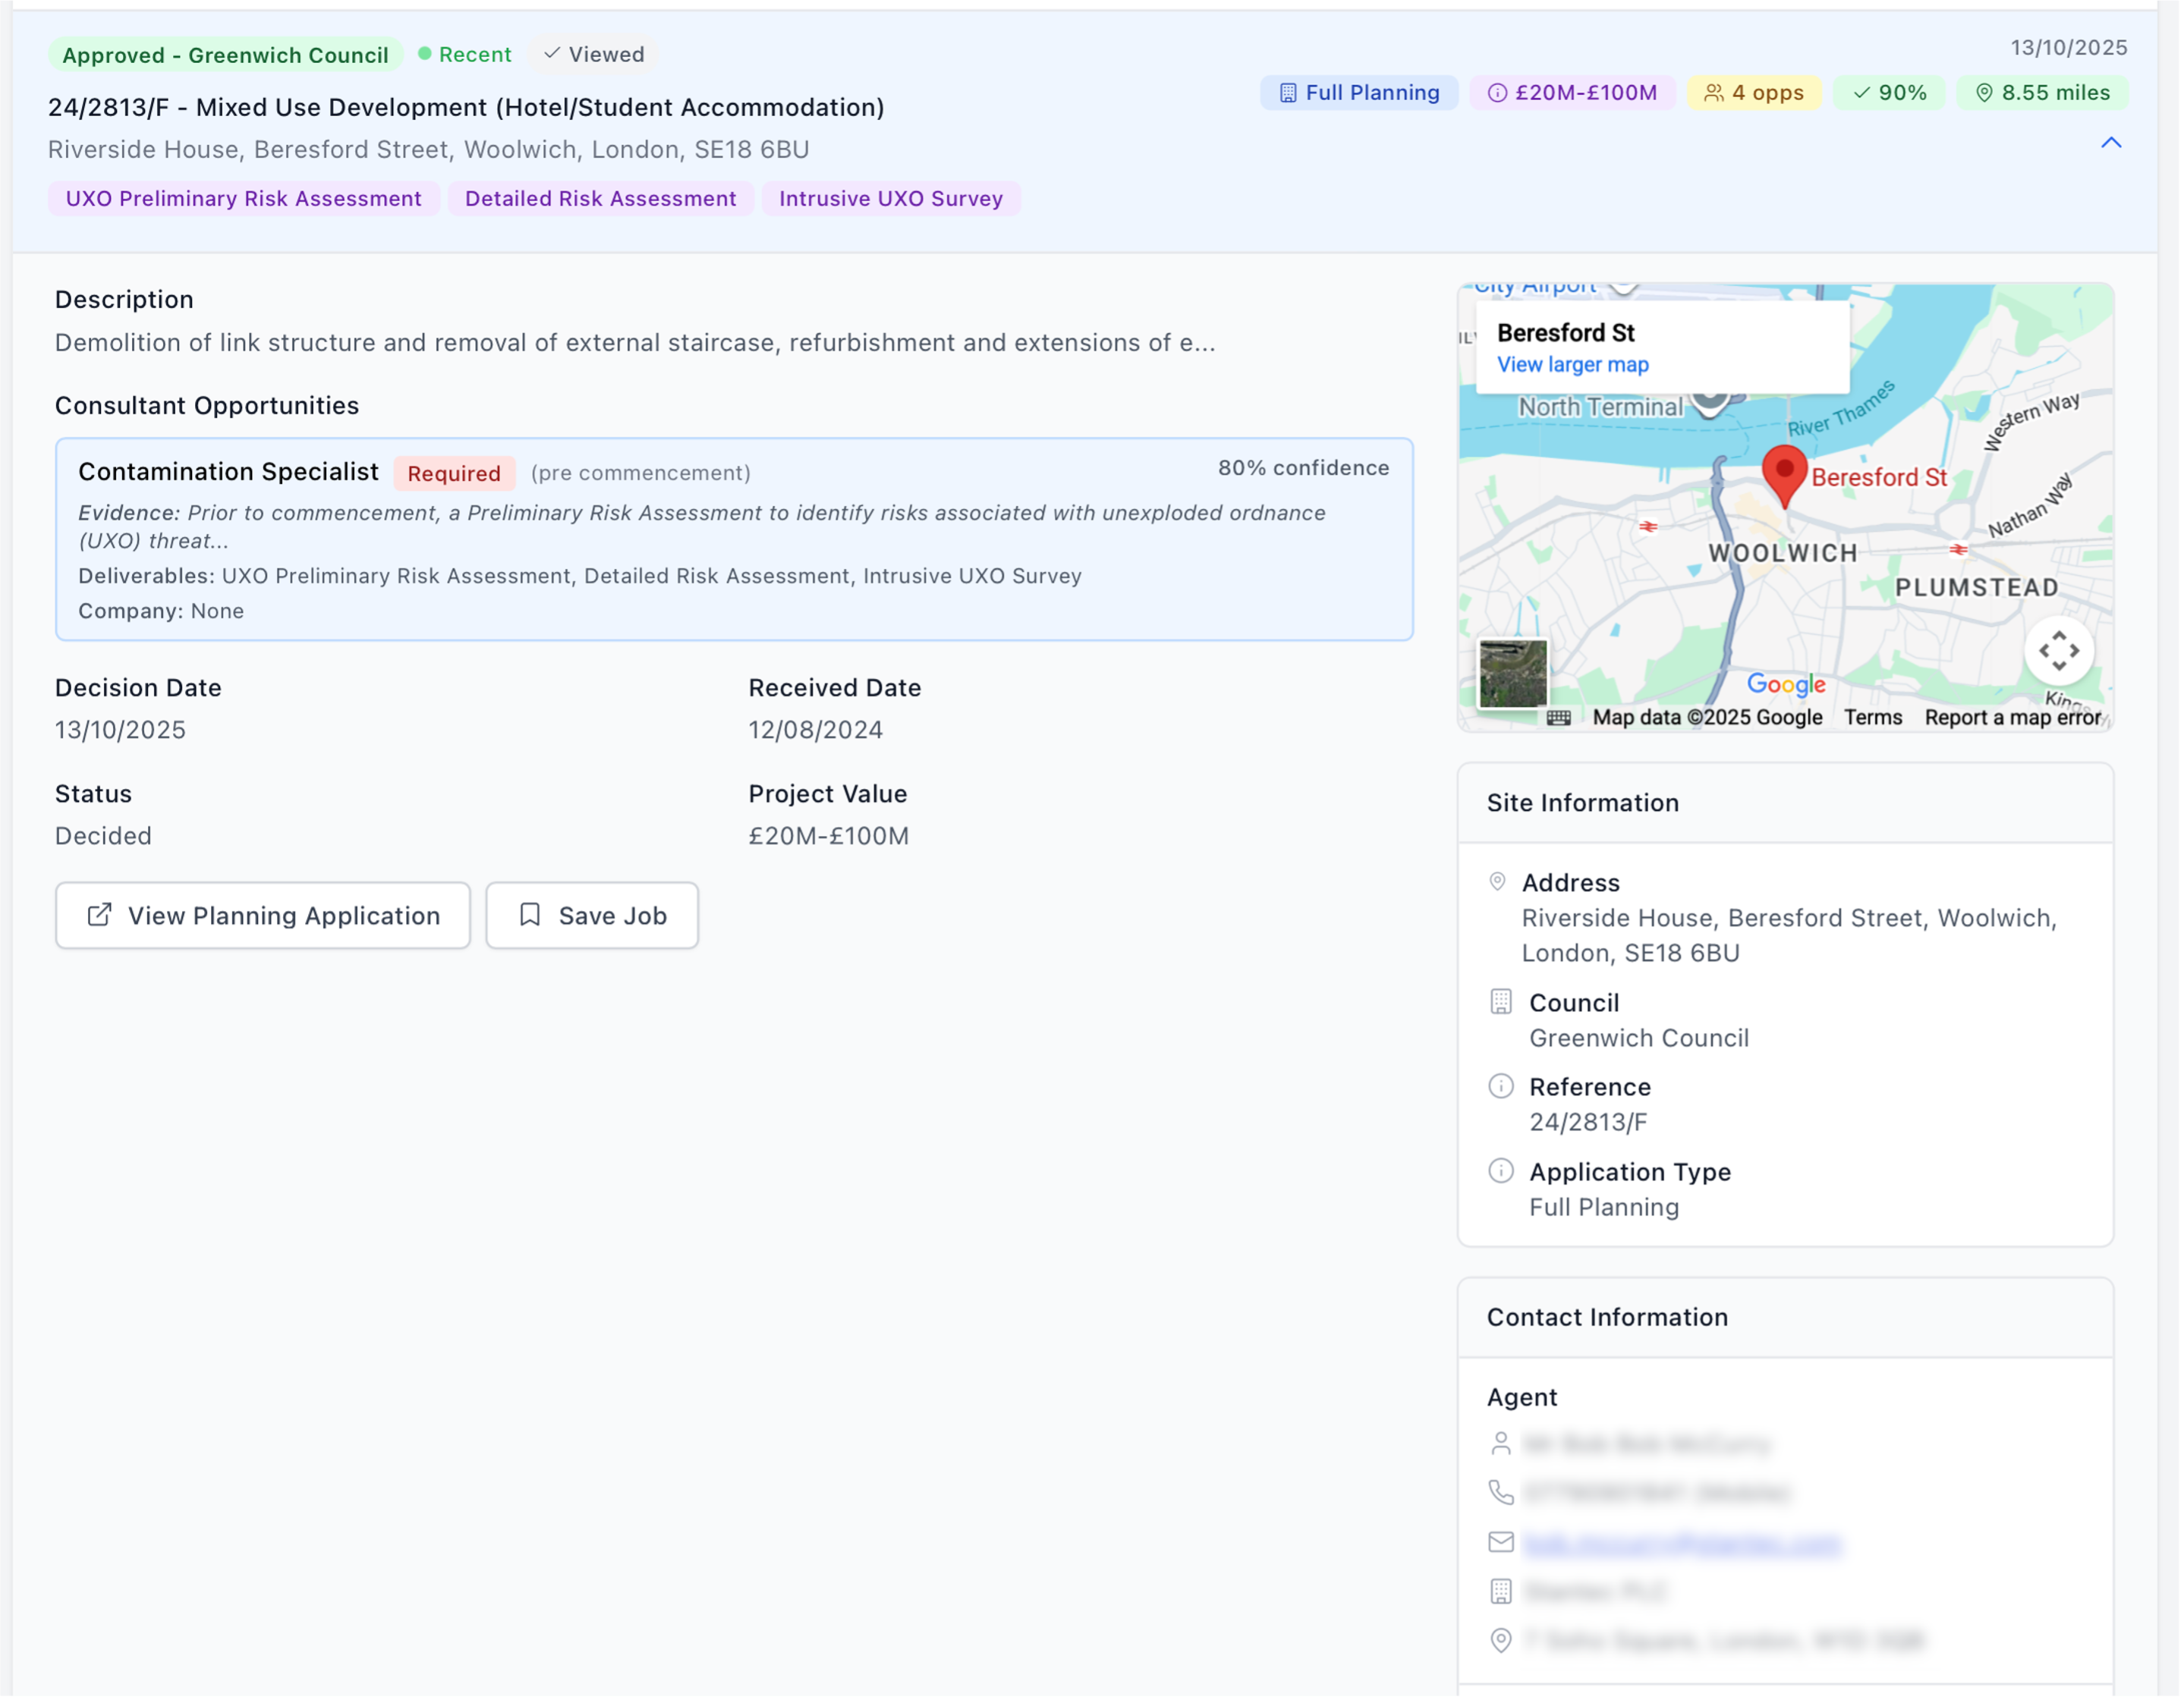Click the Contamination Specialist opportunity card

coord(736,541)
